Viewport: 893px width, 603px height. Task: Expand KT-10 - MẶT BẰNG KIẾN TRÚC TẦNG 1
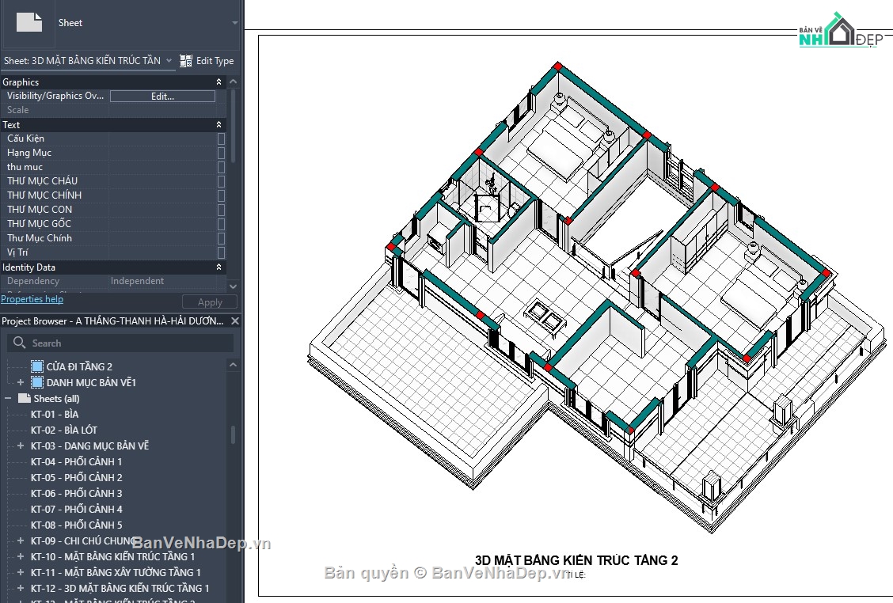(x=21, y=556)
